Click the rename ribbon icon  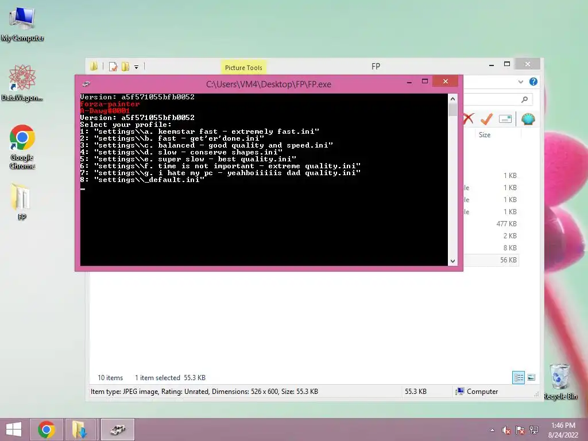(505, 119)
